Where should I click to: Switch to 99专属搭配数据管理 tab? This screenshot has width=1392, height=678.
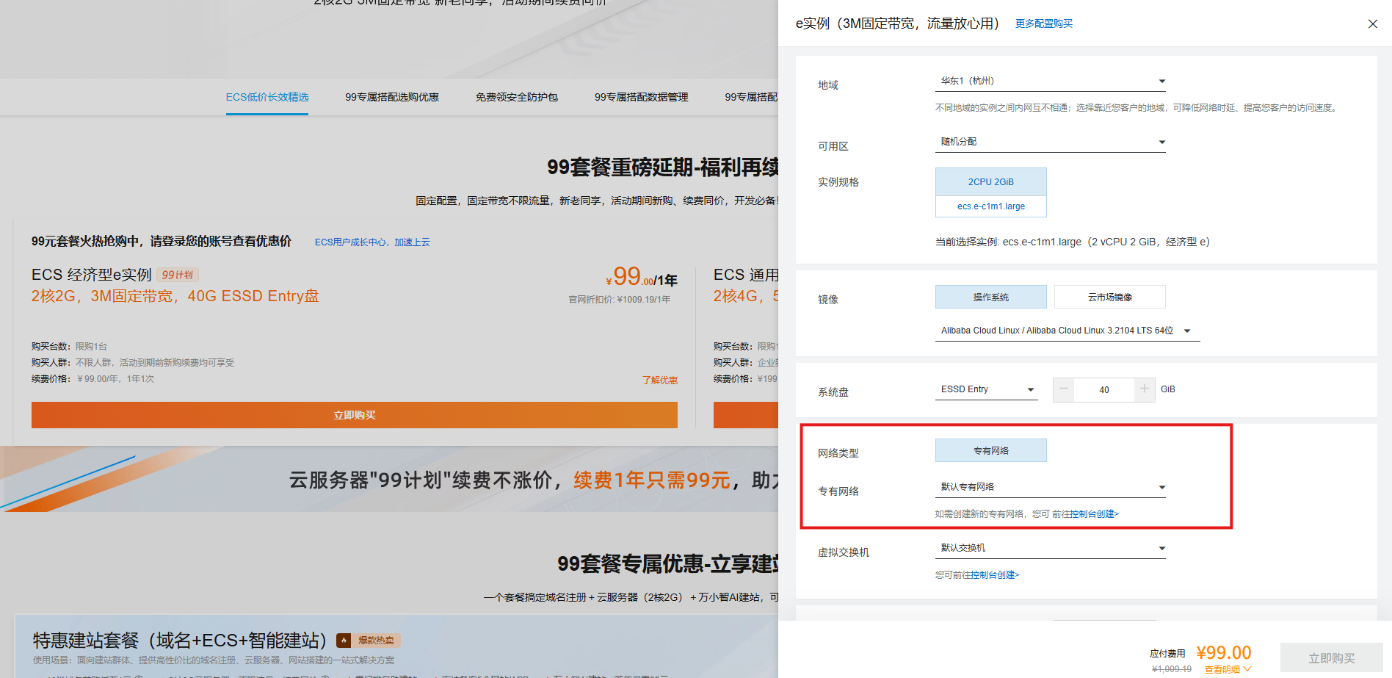(x=641, y=97)
